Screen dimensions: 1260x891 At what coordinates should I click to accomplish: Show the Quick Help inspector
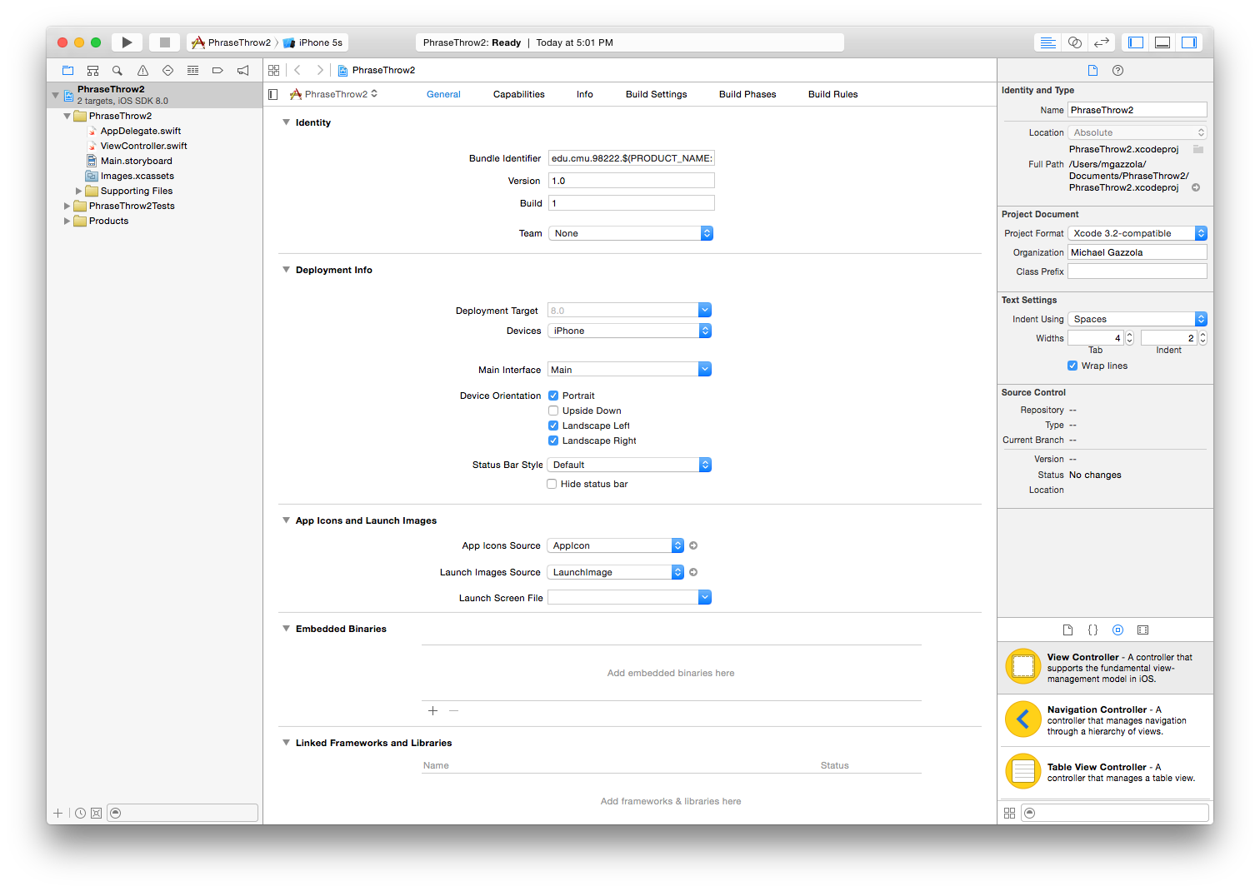tap(1118, 71)
